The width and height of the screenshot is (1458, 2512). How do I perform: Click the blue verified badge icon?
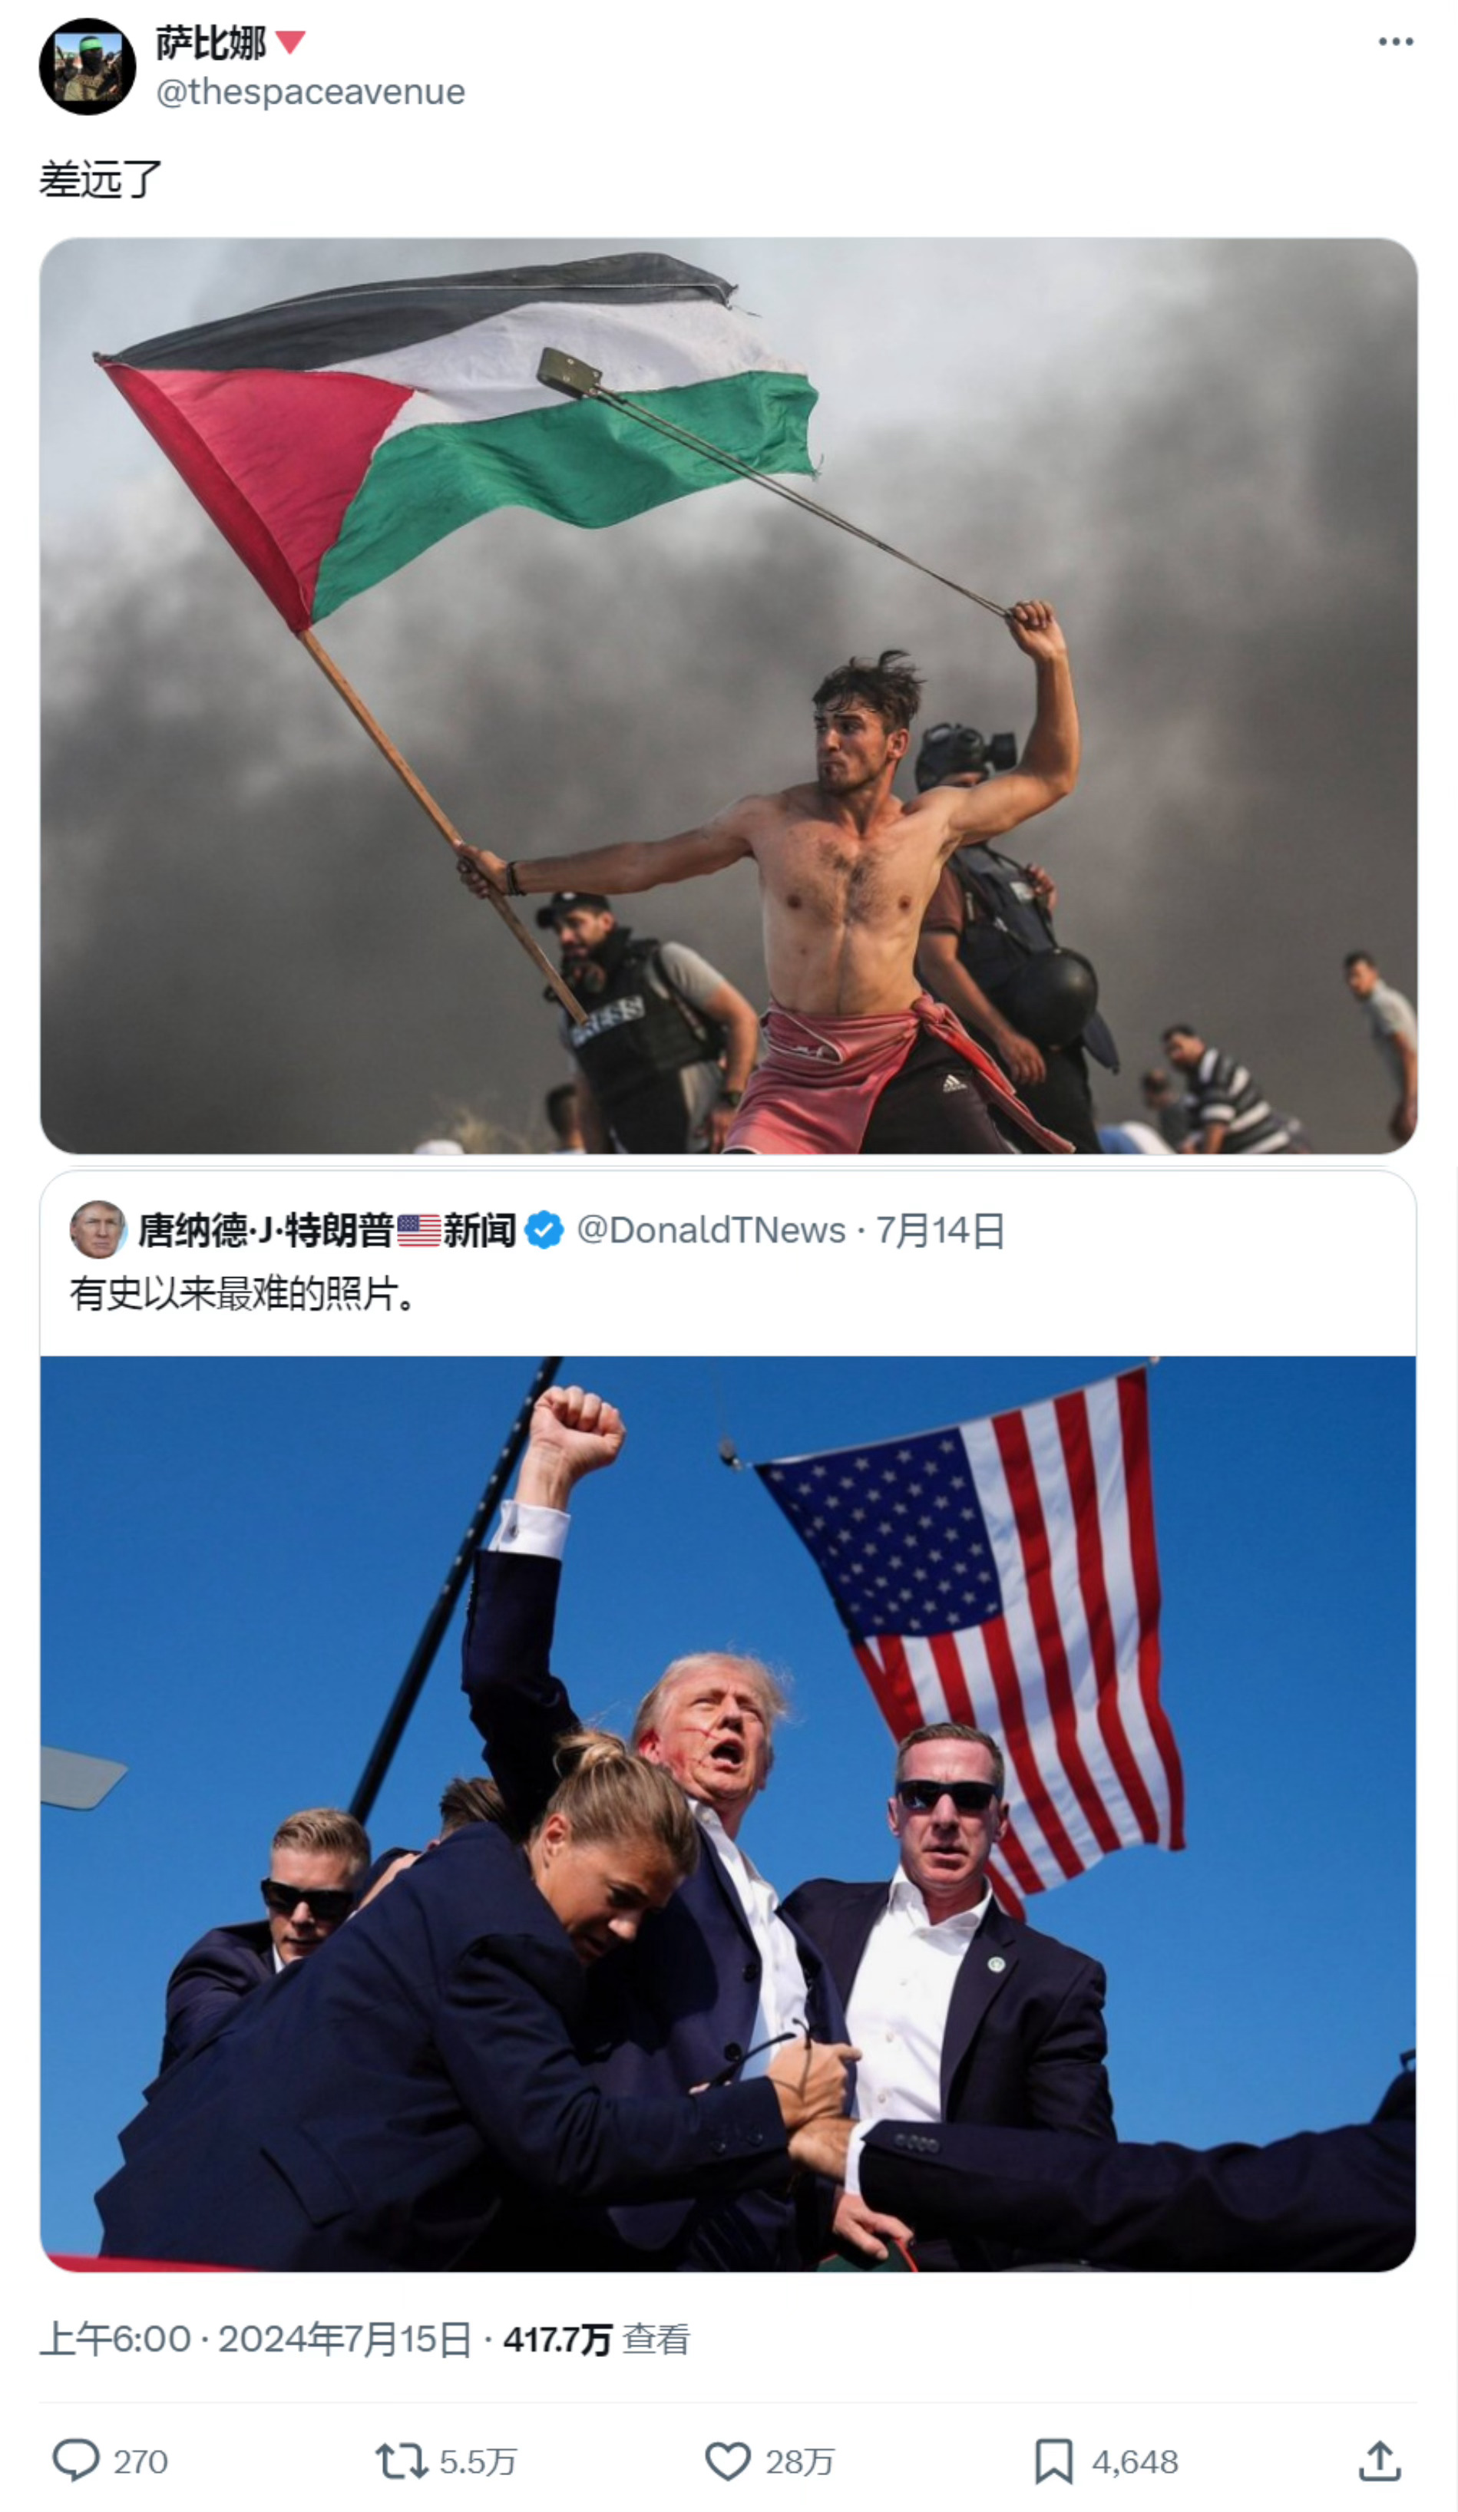(544, 1230)
